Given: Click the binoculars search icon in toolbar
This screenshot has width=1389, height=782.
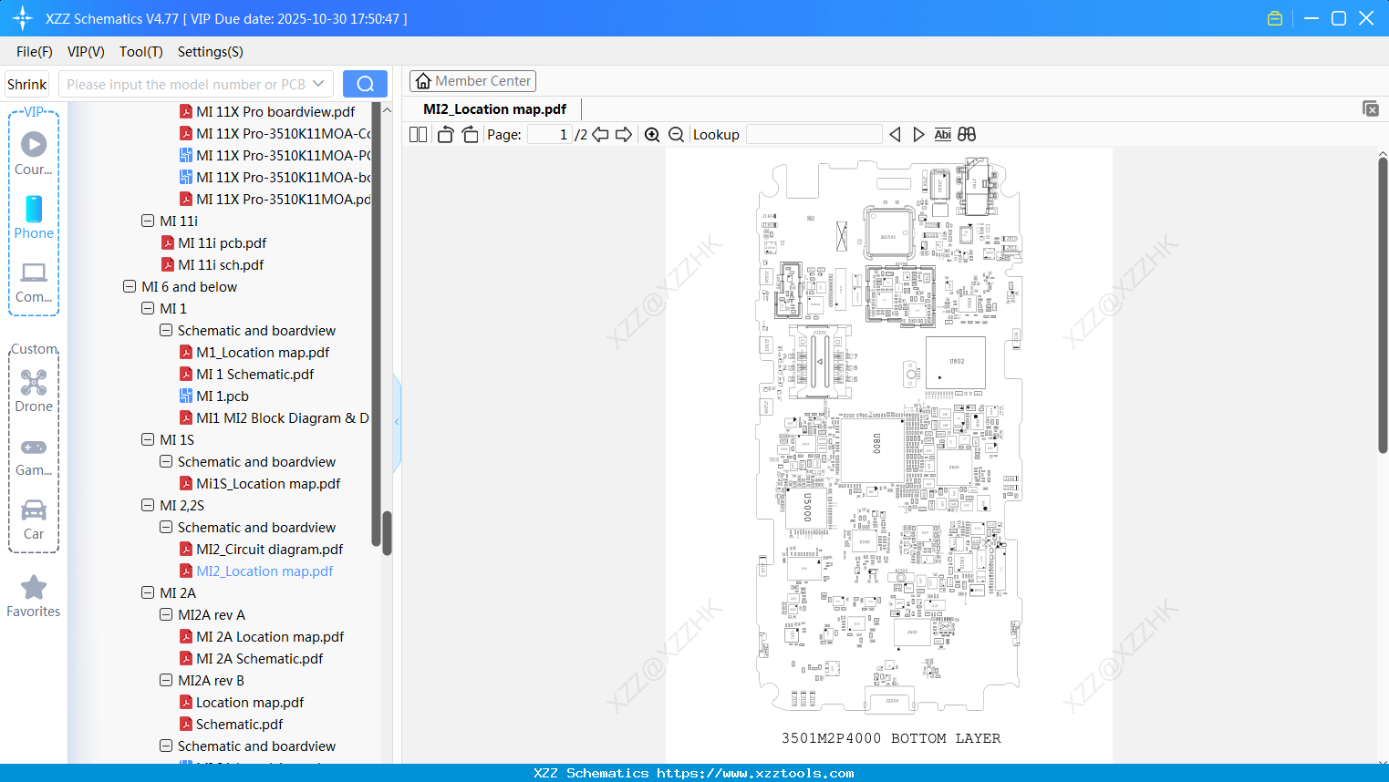Looking at the screenshot, I should click(967, 134).
